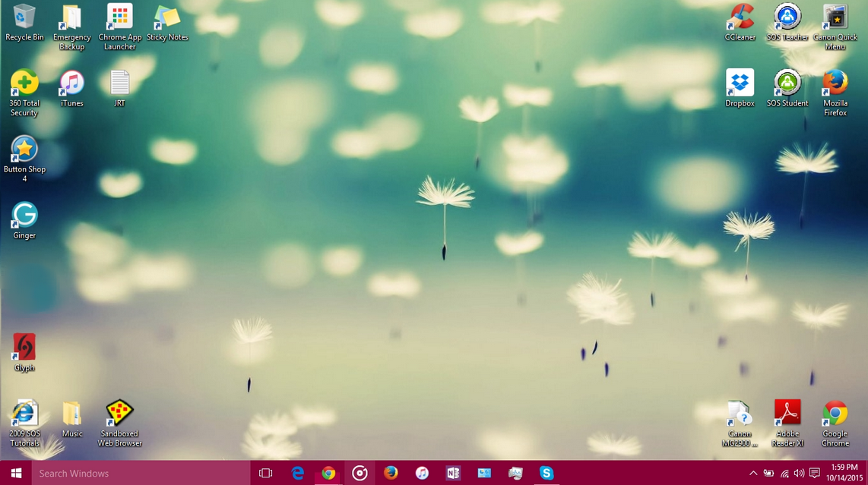The image size is (868, 485).
Task: Open Action Center notifications icon
Action: tap(814, 474)
